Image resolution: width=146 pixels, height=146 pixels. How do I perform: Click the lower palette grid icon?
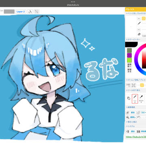pos(129,70)
